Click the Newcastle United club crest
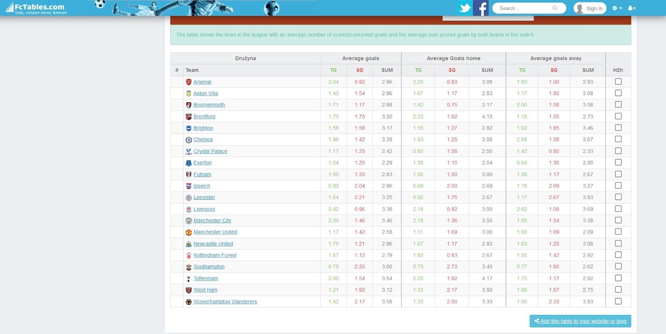The image size is (666, 334). point(189,244)
